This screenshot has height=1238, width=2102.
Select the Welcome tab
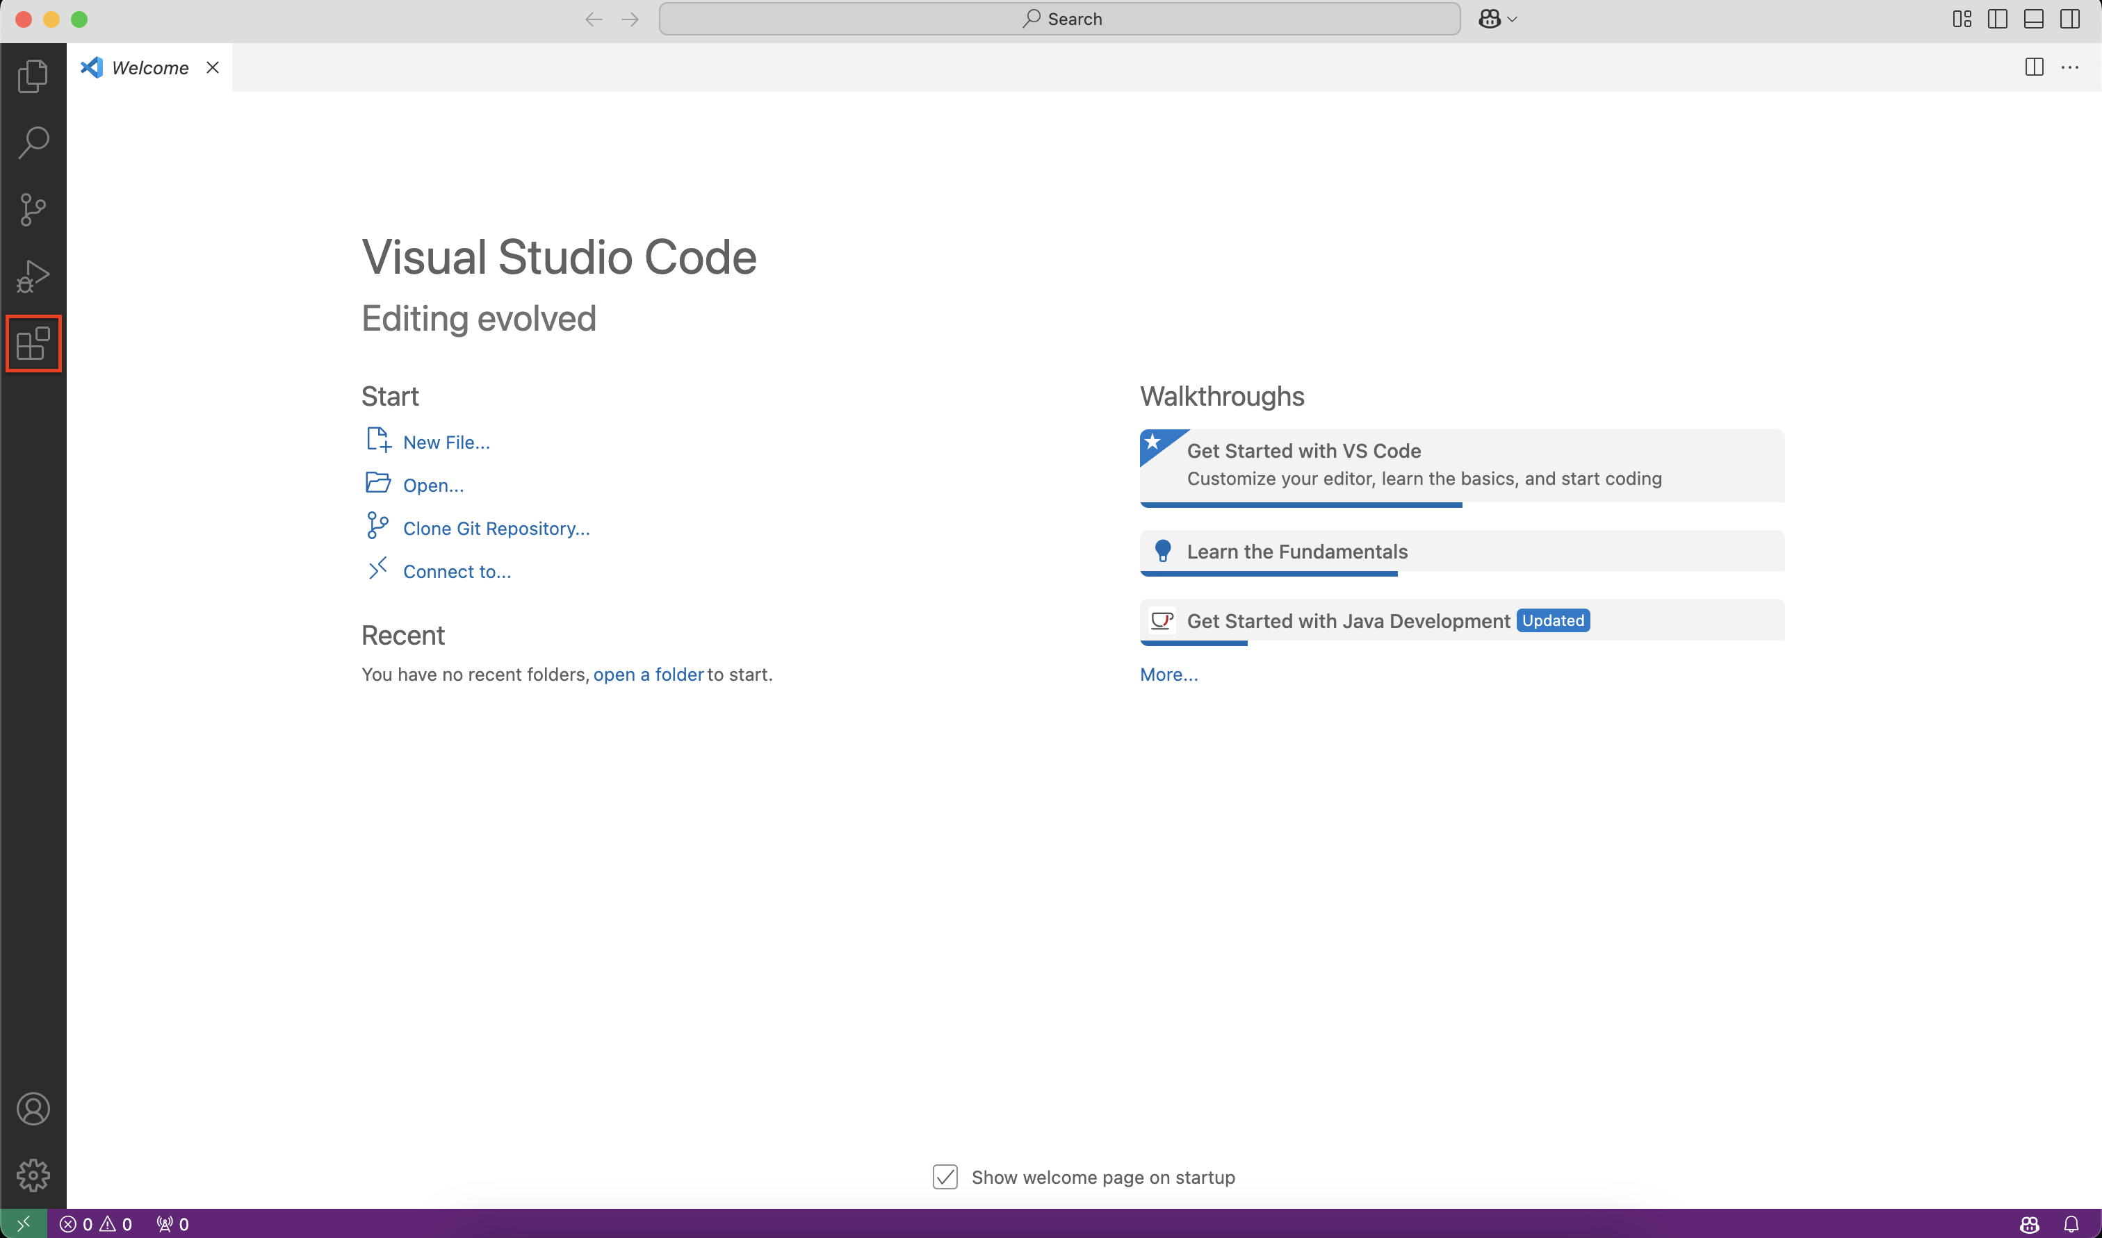click(149, 67)
